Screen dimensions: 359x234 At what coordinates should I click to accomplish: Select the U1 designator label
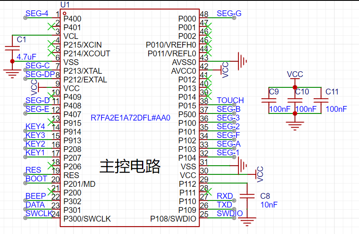click(x=65, y=5)
